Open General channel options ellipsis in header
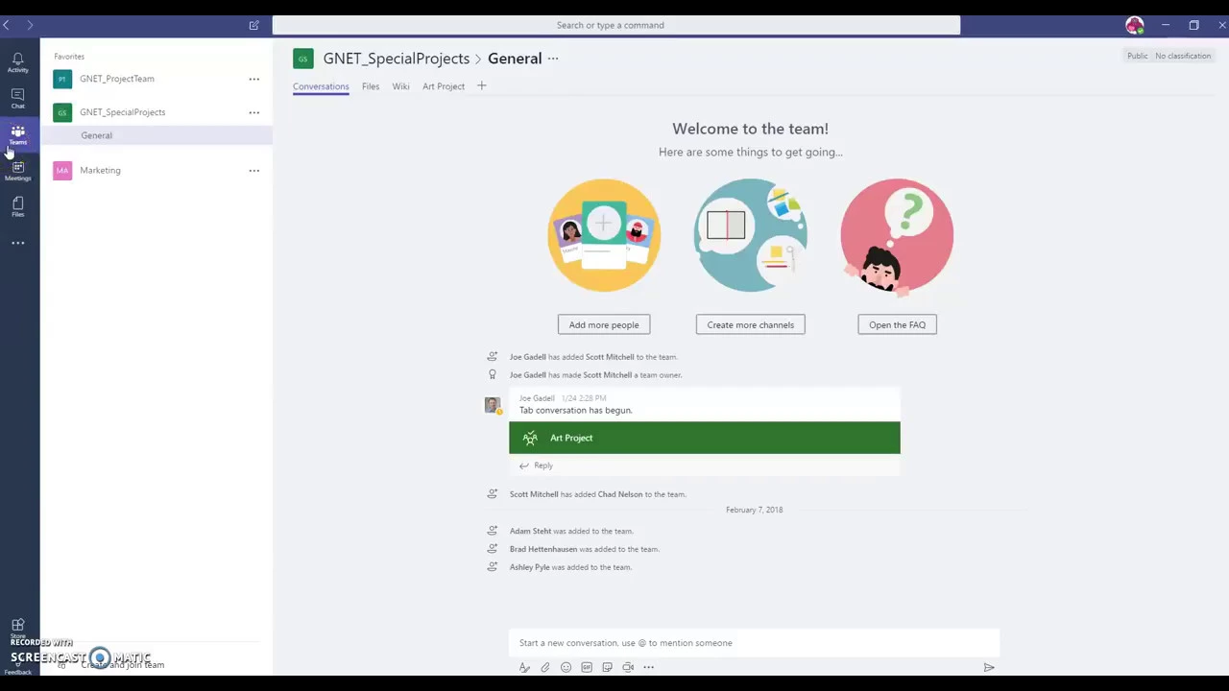The width and height of the screenshot is (1229, 691). tap(553, 59)
